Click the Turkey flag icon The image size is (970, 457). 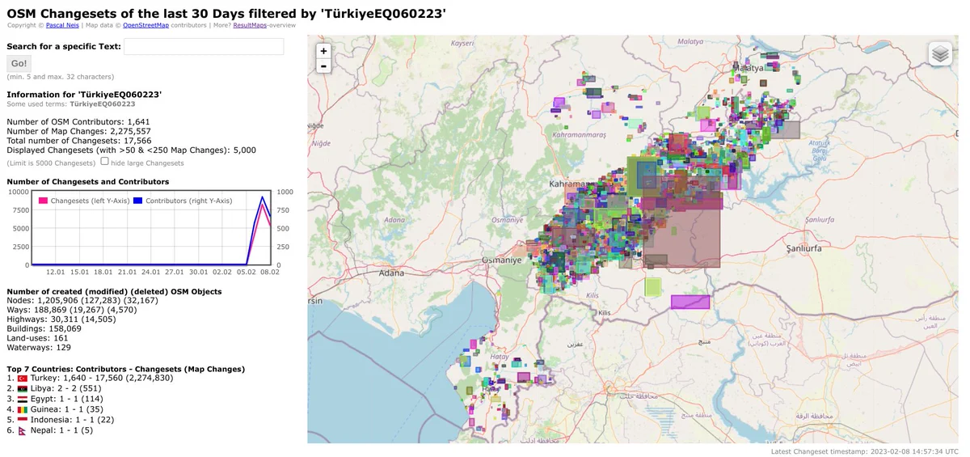click(23, 379)
